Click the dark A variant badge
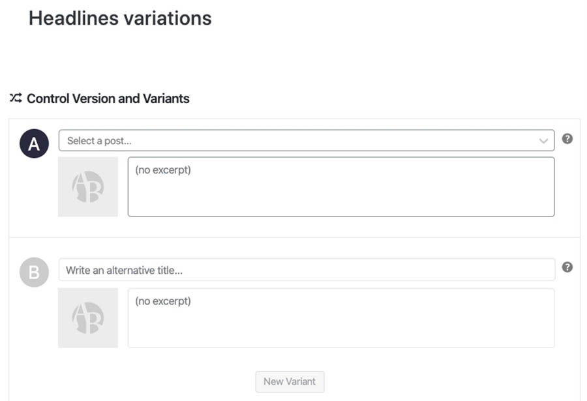 point(34,143)
